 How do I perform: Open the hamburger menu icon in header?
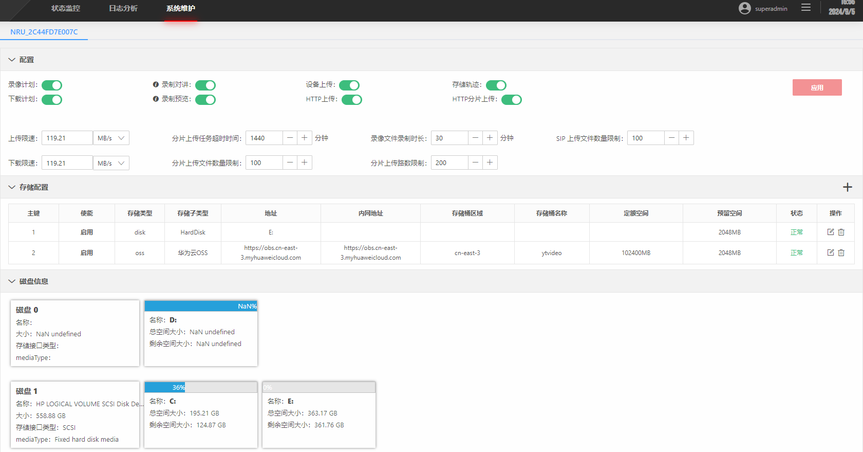[806, 8]
